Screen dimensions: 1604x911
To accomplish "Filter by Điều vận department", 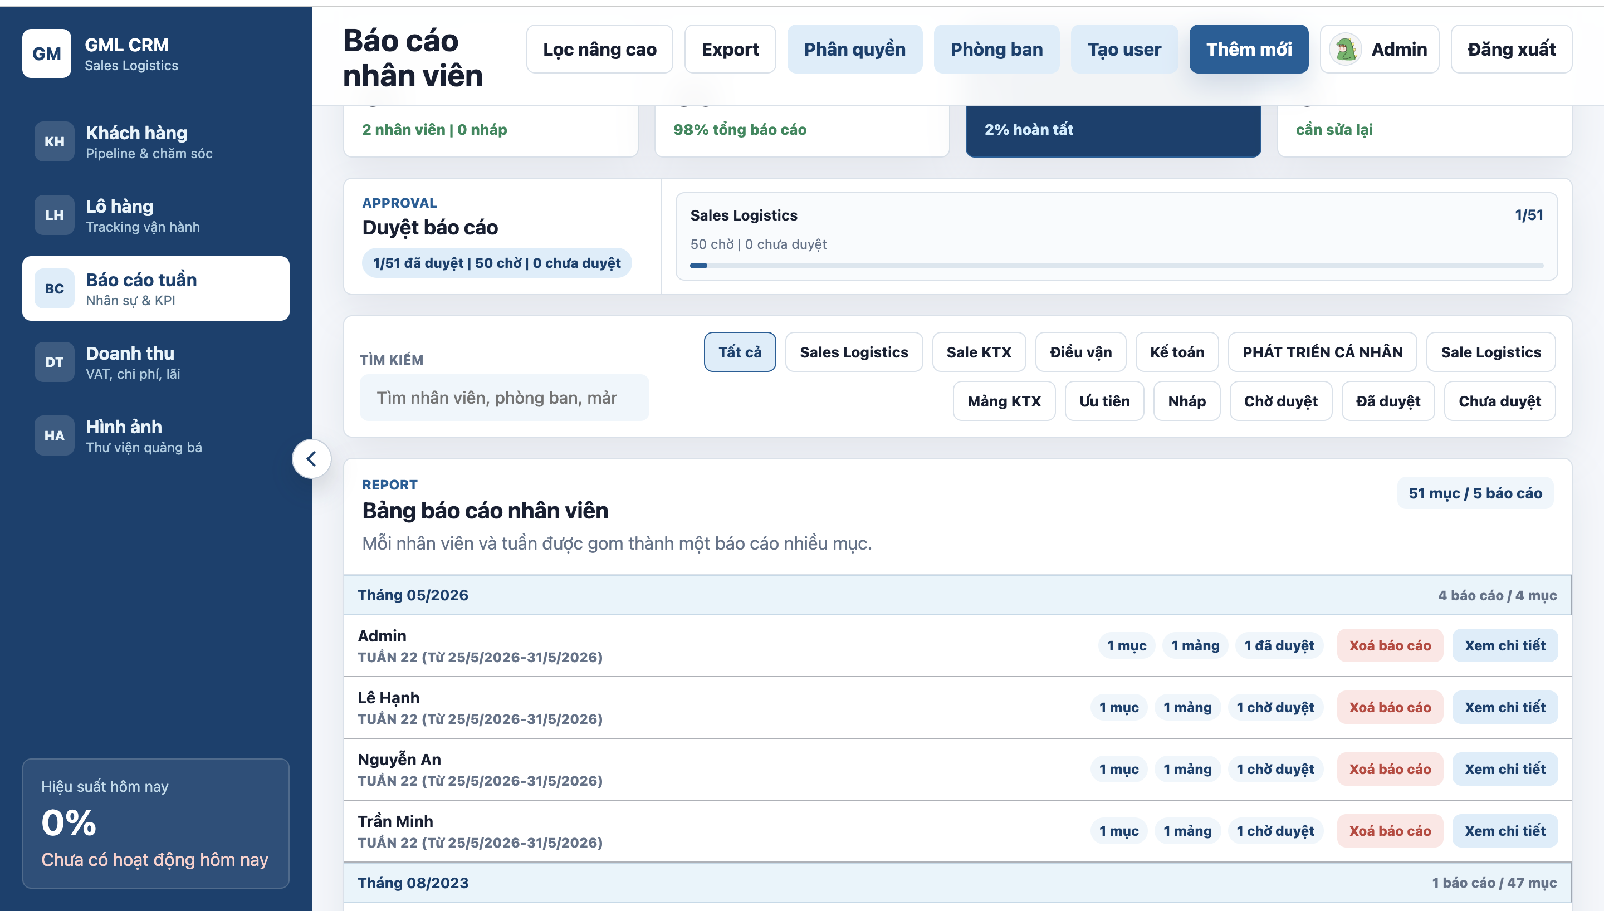I will [1081, 353].
